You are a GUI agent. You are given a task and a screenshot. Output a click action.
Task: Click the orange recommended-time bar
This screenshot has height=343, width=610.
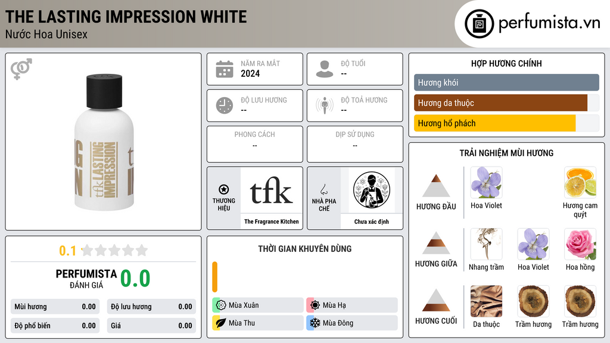[x=214, y=277]
